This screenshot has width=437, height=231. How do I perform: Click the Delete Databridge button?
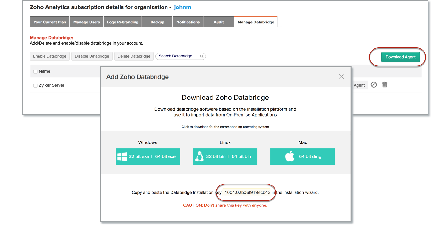134,56
